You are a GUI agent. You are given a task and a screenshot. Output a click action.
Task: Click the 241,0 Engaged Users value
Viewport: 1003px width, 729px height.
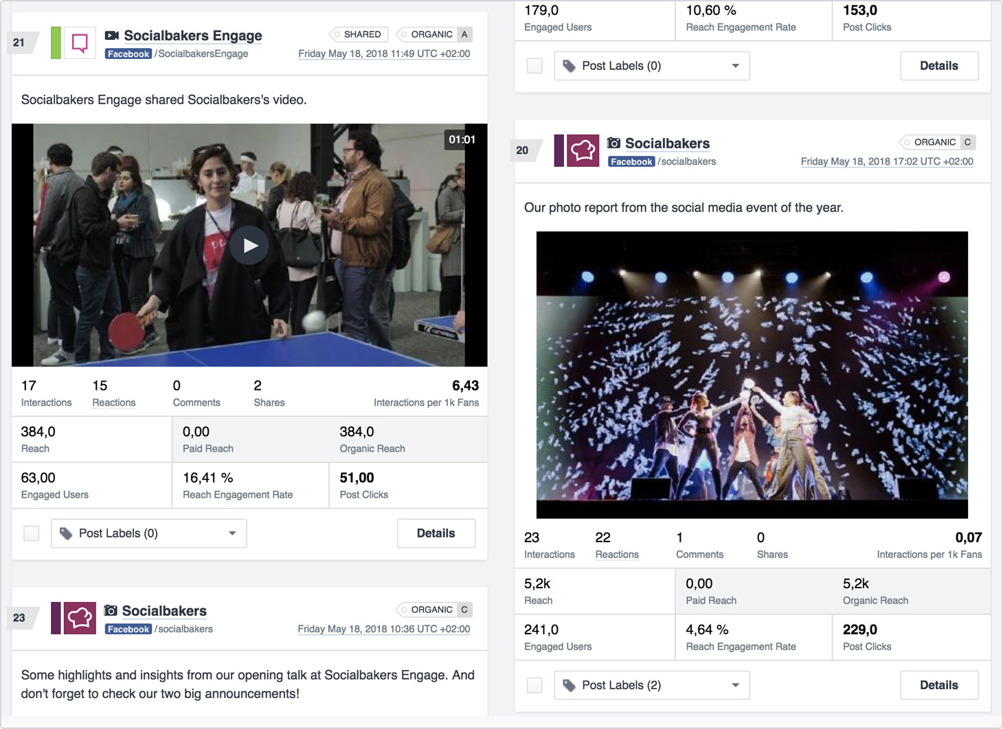tap(541, 629)
